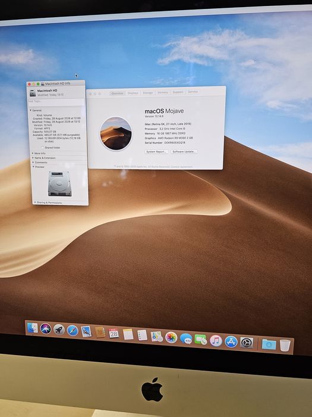
Task: Toggle the Shared folder checkbox
Action: click(42, 147)
